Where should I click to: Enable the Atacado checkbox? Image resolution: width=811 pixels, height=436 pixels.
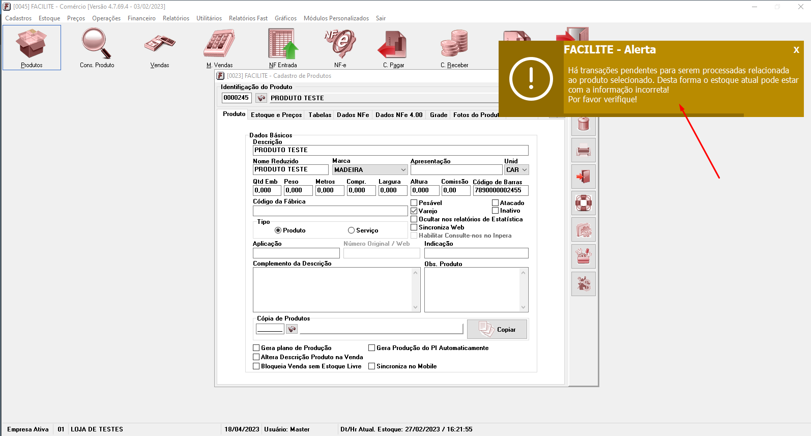[x=495, y=203]
